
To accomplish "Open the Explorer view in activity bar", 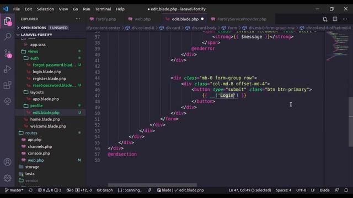I will [7, 21].
